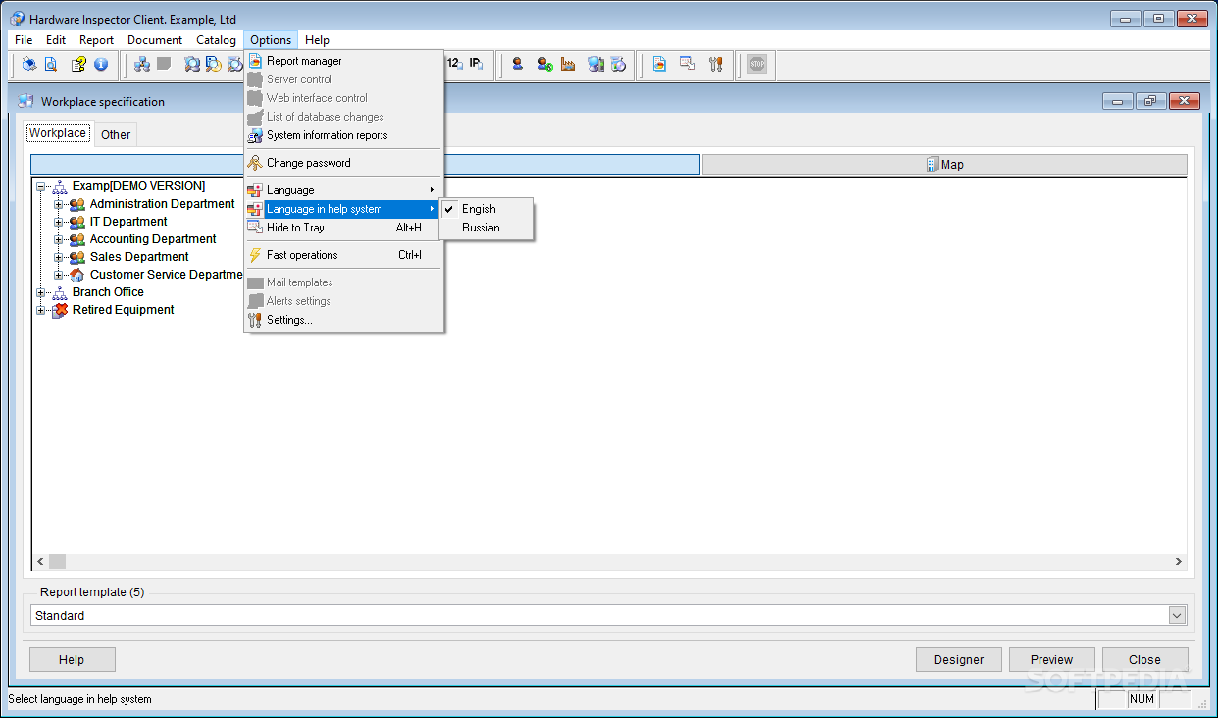Open the Document menu
This screenshot has width=1218, height=718.
coord(155,40)
